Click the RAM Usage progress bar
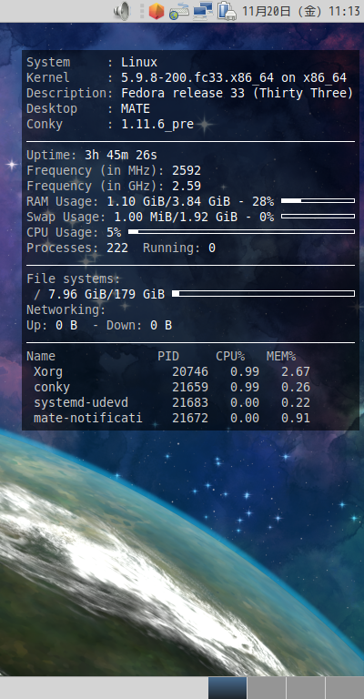The image size is (364, 699). [x=318, y=201]
